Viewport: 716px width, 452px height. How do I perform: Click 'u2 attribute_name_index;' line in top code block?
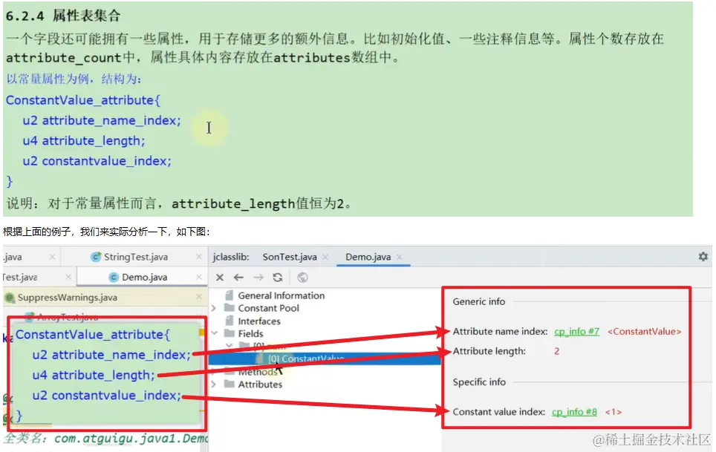(x=102, y=120)
